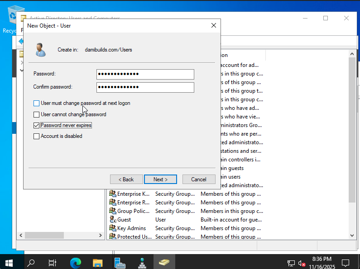This screenshot has height=269, width=360.
Task: Select the Protected Us... group icon
Action: coord(112,236)
